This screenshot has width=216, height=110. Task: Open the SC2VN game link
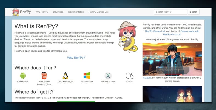147,78
